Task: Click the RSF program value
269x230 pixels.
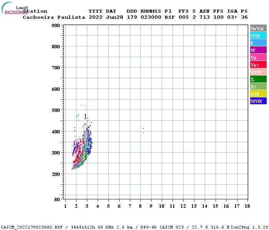Action: 170,17
